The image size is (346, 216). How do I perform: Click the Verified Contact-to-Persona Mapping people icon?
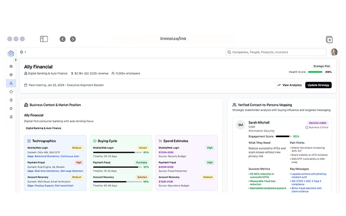tap(234, 105)
